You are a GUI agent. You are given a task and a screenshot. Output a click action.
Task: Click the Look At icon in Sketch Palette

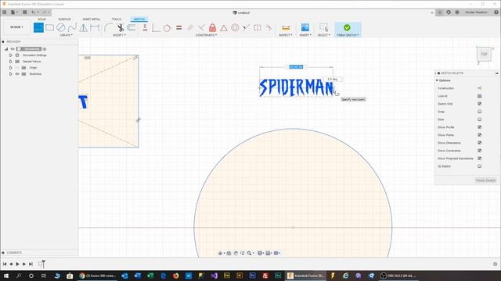click(x=479, y=96)
